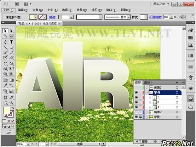This screenshot has height=147, width=196.
Task: Activate the Zoom tool
Action: [x=12, y=103]
